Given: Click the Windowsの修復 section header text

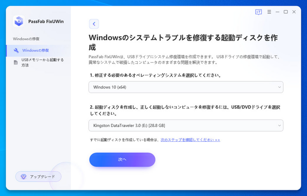Looking at the screenshot, I should [26, 39].
